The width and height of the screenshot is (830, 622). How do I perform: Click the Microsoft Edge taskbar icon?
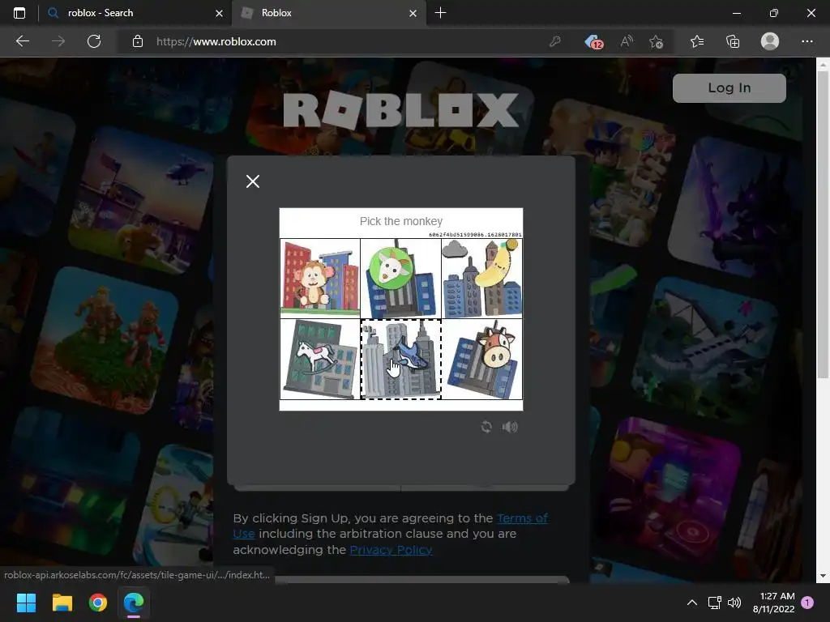(134, 603)
